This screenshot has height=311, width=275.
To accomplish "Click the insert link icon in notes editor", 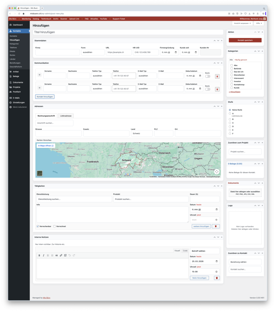I will [61, 255].
